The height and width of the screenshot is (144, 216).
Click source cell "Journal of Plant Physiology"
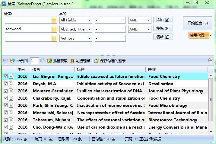pos(176,91)
